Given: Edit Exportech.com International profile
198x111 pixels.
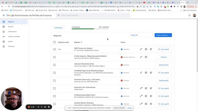Looking at the screenshot, I should (141, 88).
